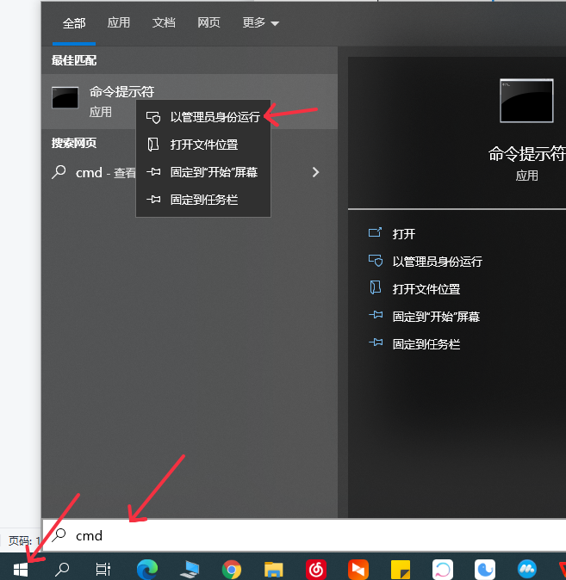
Task: Expand the cmd web search result chevron
Action: click(x=315, y=172)
